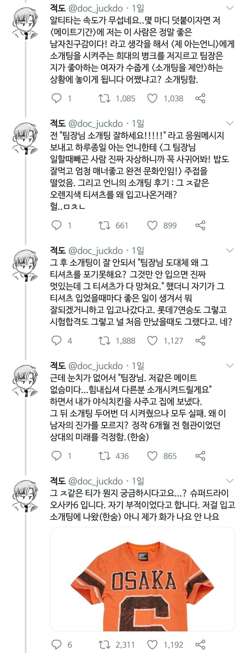Like the tweet with 436 retweets
The height and width of the screenshot is (653, 243).
[152, 456]
